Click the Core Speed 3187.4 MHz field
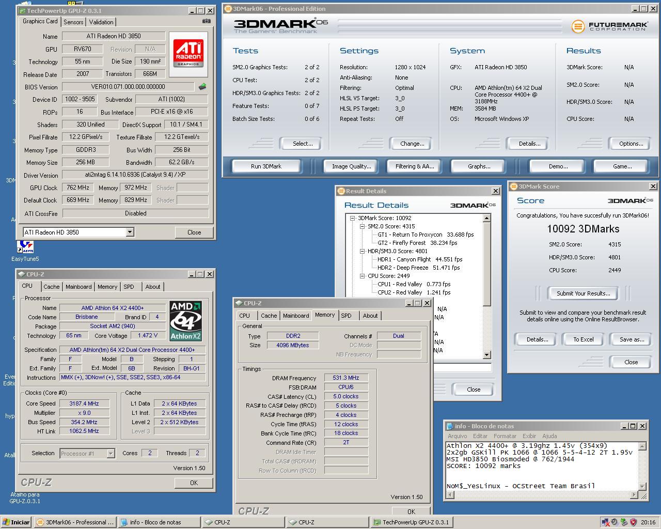The width and height of the screenshot is (661, 529). [84, 403]
